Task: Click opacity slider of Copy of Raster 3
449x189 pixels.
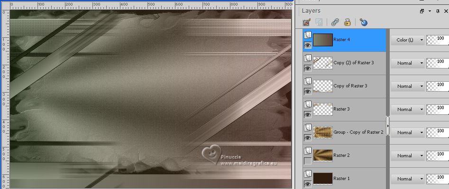Action: click(x=438, y=86)
